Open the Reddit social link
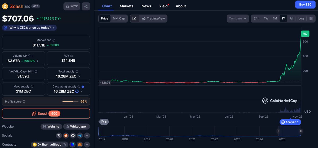 click(66, 136)
